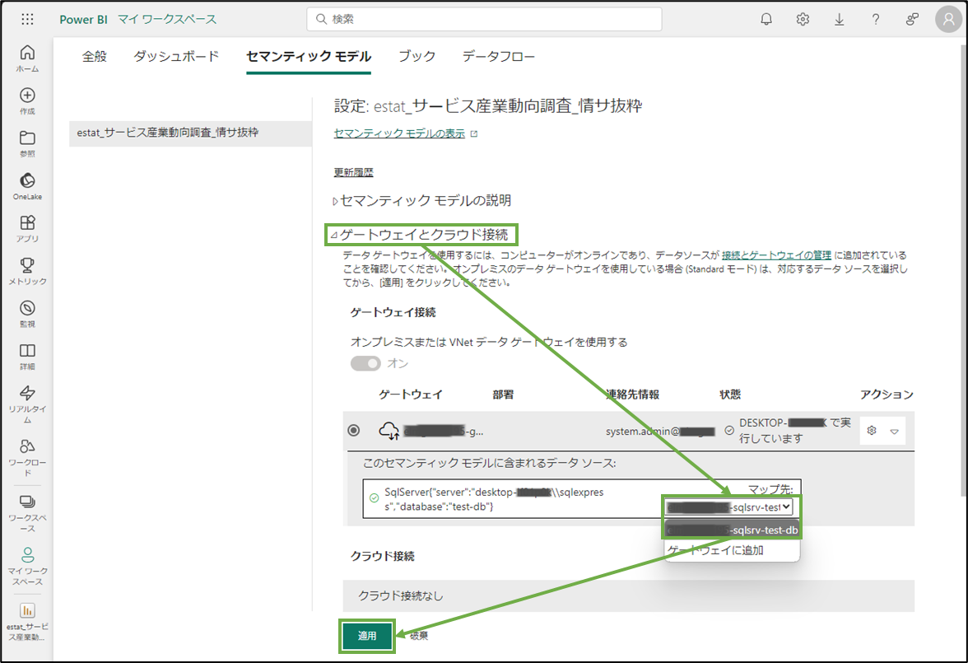Select estat_サービス産業動向調査_情サ抜粋 in model list

pyautogui.click(x=190, y=133)
